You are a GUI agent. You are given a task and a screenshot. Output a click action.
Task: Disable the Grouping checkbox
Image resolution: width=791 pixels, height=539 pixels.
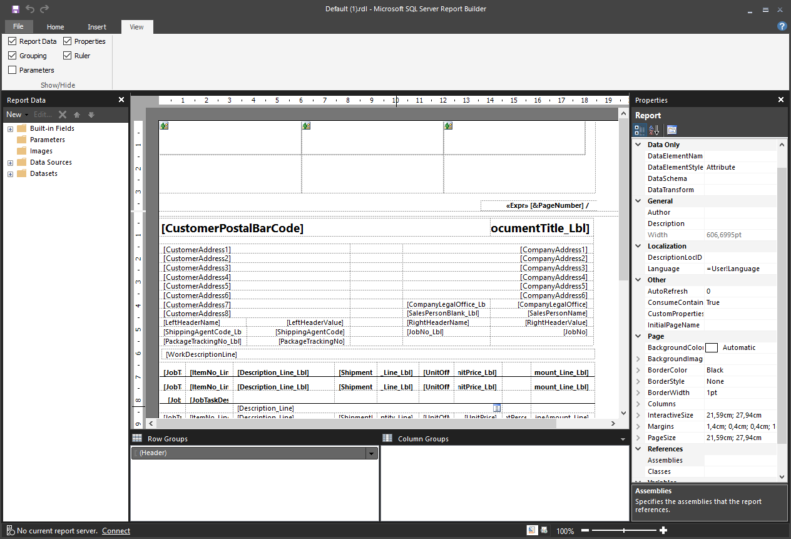coord(11,55)
